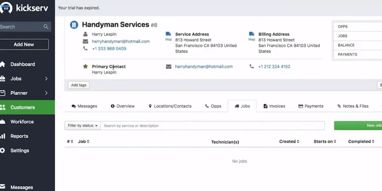Switch to the Invoices tab
The height and width of the screenshot is (191, 382).
(x=274, y=106)
